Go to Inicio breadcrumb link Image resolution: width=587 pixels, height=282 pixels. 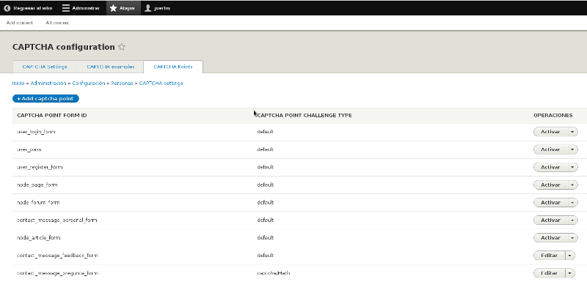pos(18,84)
